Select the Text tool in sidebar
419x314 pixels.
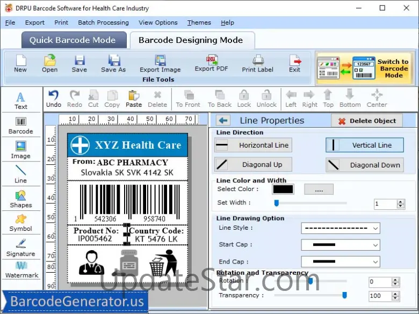pyautogui.click(x=21, y=101)
